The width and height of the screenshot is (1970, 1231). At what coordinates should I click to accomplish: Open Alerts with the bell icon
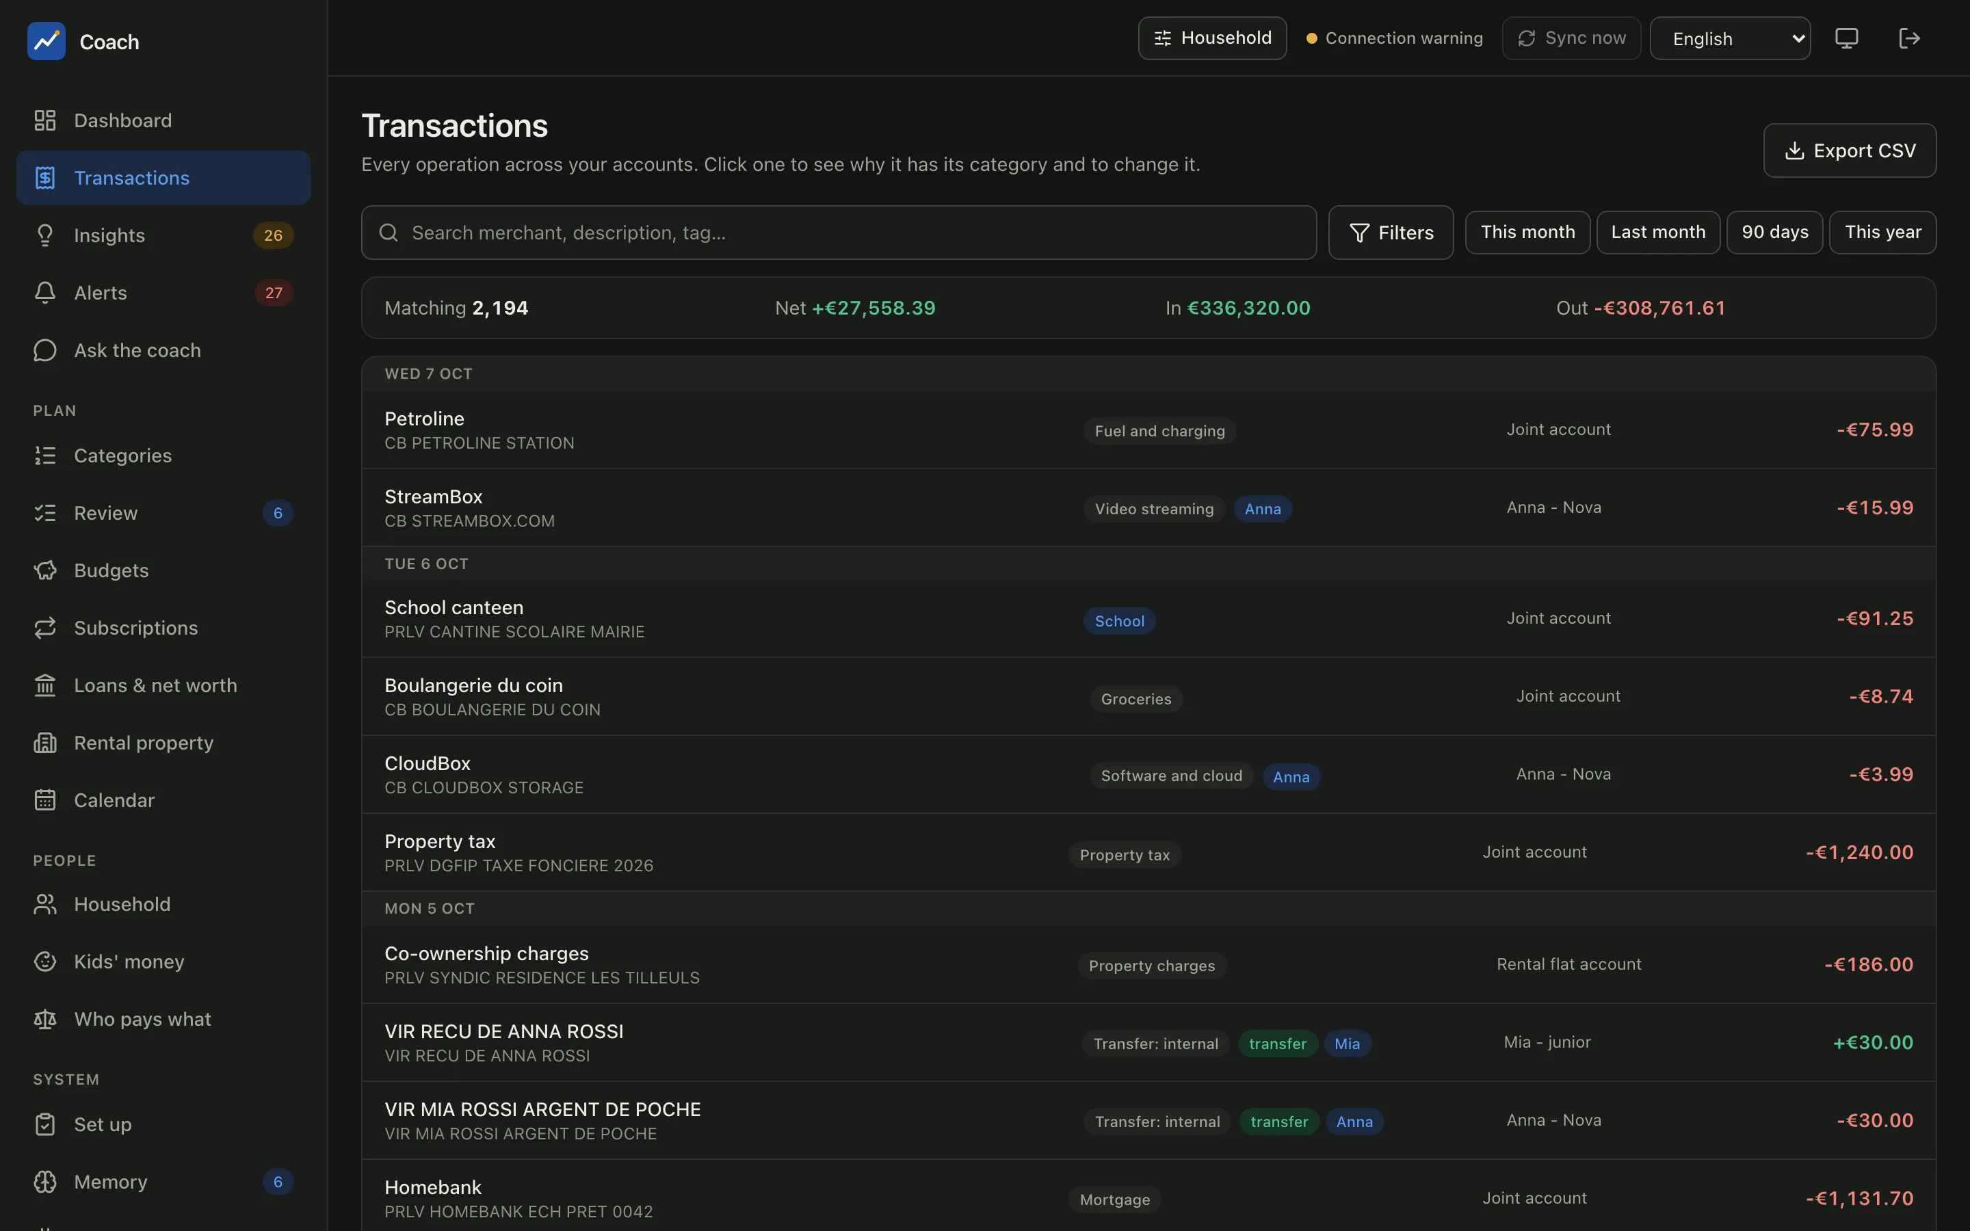(163, 292)
